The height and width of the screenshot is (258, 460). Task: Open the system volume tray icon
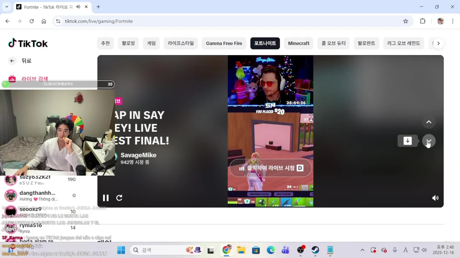(424, 250)
